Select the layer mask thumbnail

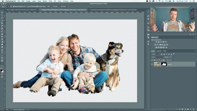(x=164, y=64)
